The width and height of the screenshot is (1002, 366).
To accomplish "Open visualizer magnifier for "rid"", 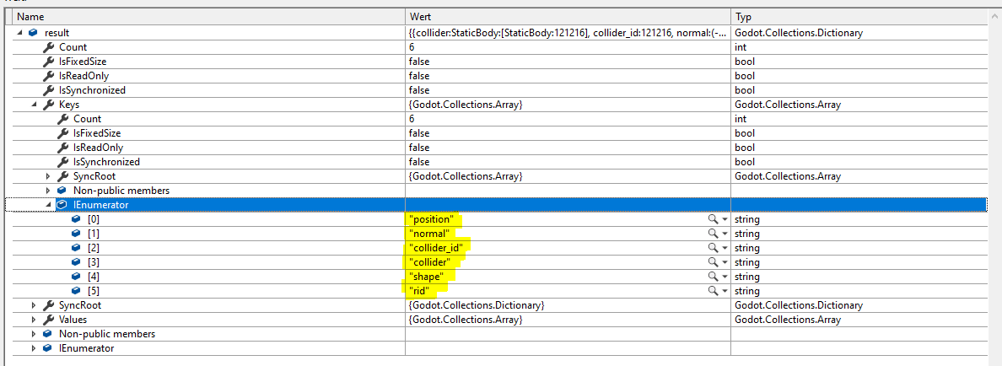I will tap(712, 291).
